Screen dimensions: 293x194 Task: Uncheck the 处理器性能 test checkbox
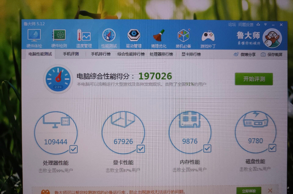coord(73,149)
